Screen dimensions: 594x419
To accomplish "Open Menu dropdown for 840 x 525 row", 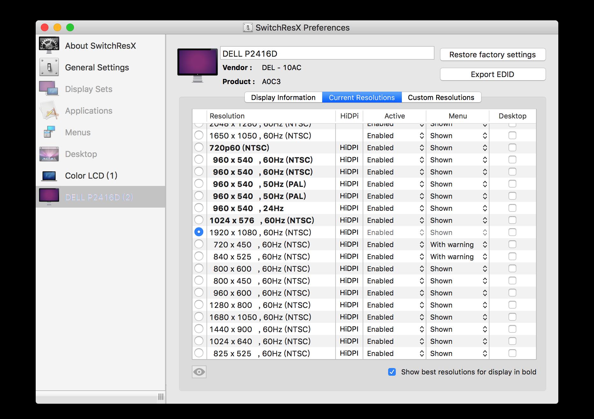I will pos(458,257).
